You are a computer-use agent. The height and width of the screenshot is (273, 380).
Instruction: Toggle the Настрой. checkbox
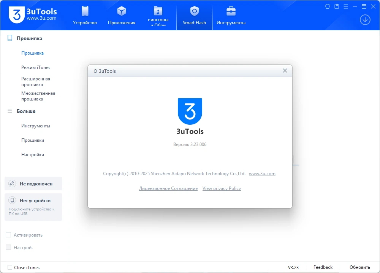[8, 247]
